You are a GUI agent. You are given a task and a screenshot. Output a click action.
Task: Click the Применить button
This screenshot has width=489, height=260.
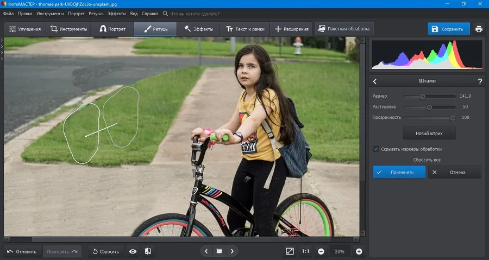click(399, 172)
